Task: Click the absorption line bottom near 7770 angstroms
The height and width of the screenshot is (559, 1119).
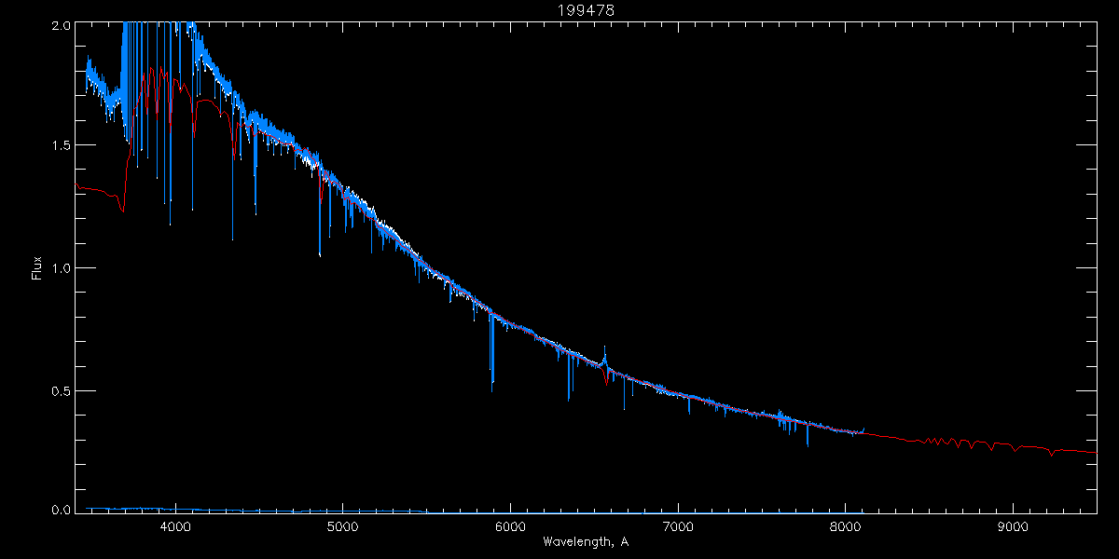Action: (x=808, y=445)
